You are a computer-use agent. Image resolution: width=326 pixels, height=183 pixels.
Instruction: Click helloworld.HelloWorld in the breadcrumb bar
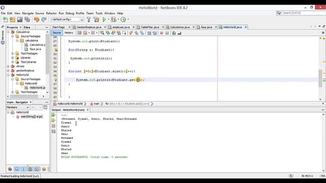click(70, 104)
